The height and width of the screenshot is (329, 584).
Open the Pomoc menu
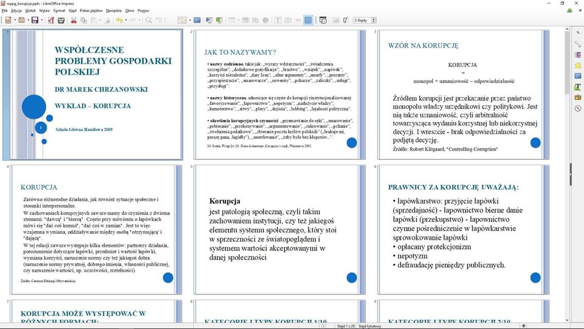pyautogui.click(x=143, y=10)
